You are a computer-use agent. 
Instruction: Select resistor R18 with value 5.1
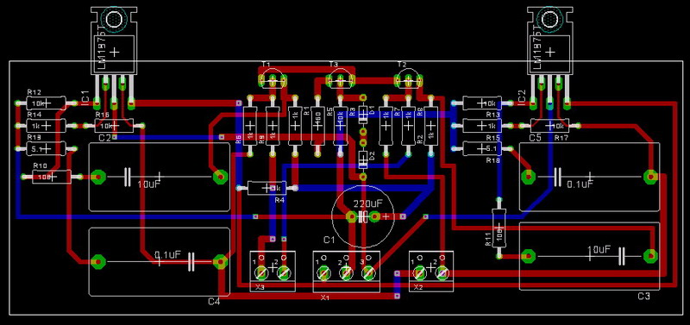pos(482,149)
